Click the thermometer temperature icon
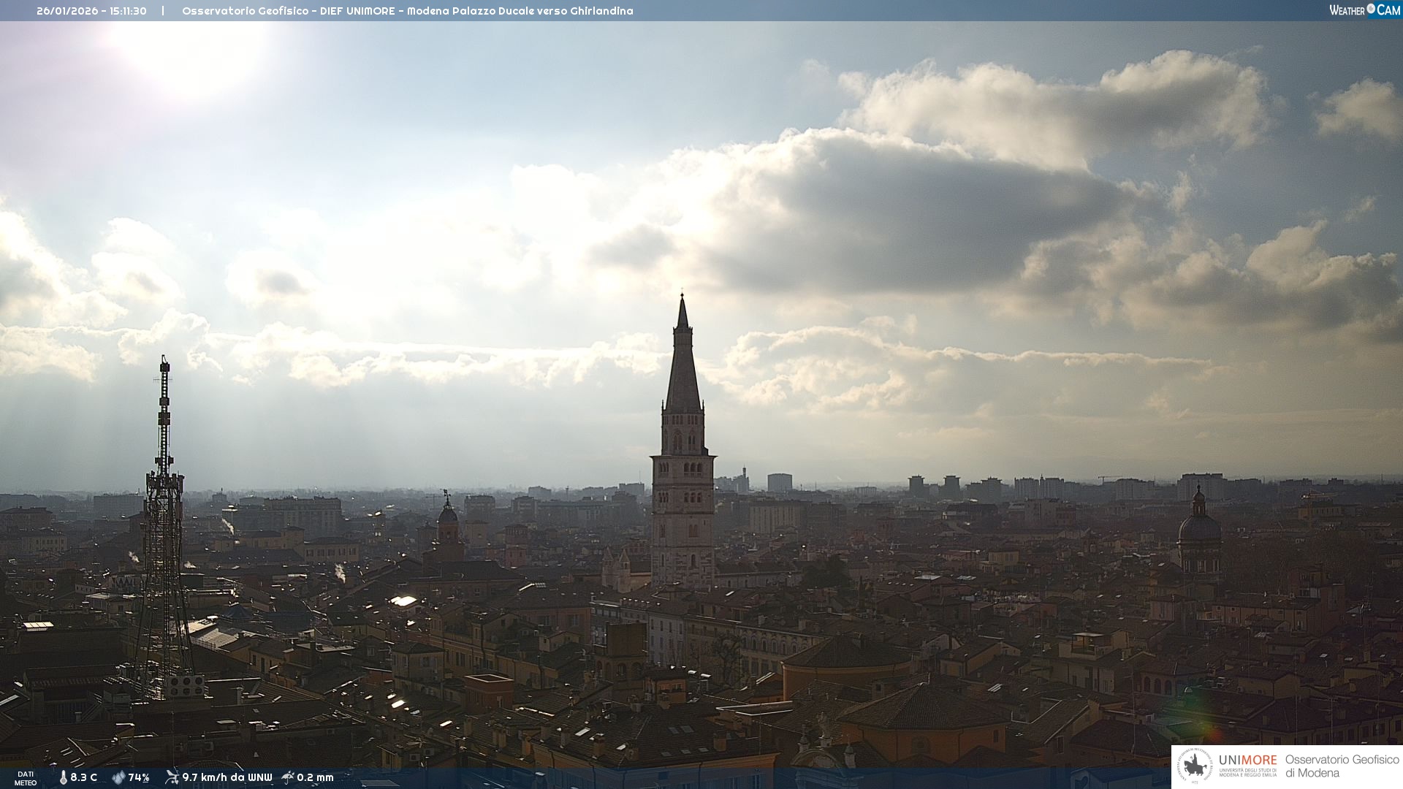This screenshot has width=1403, height=789. [64, 777]
